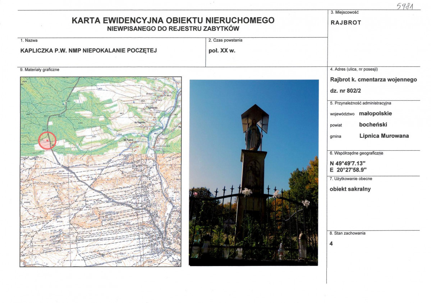The width and height of the screenshot is (431, 303).
Task: Click the name 'KAPLICZKA P.W. NMP NIEPOKALANIE POCZĘTEJ'
Action: pyautogui.click(x=88, y=51)
